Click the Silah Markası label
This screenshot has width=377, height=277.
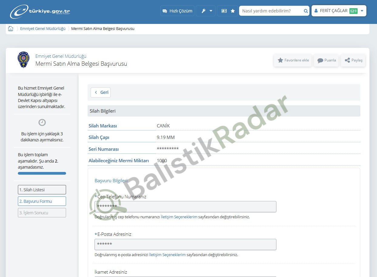(103, 126)
